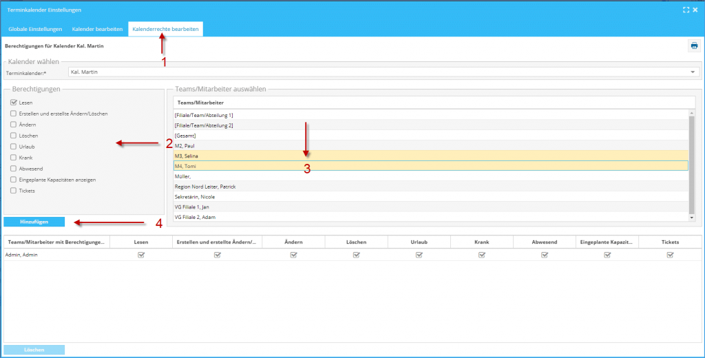Select the Kalenderrechte bearbeiten tab
The width and height of the screenshot is (705, 358).
coord(165,29)
